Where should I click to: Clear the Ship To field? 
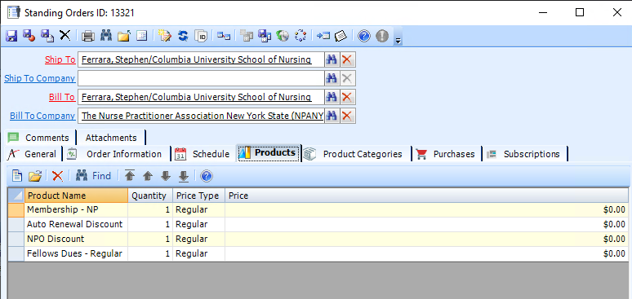(347, 60)
